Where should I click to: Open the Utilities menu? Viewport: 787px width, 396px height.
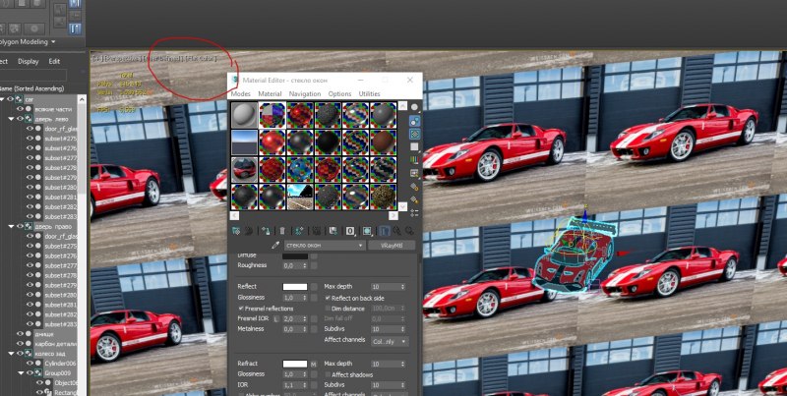click(x=370, y=93)
